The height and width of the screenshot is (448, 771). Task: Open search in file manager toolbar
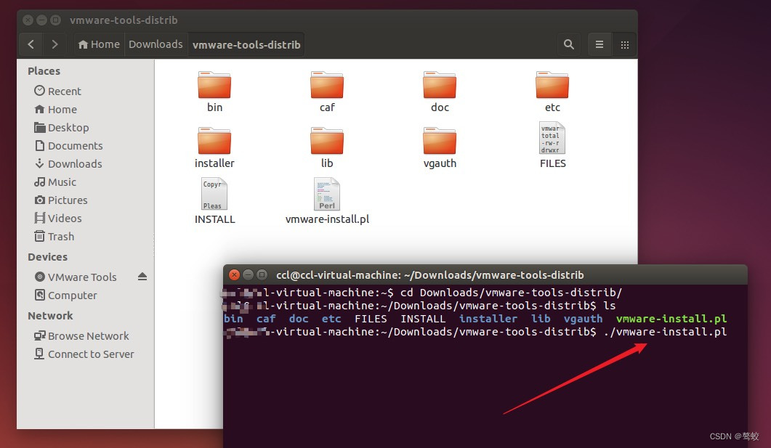point(569,45)
